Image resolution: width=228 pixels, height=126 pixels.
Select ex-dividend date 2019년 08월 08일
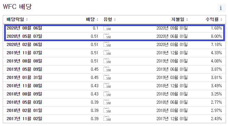tap(24, 61)
